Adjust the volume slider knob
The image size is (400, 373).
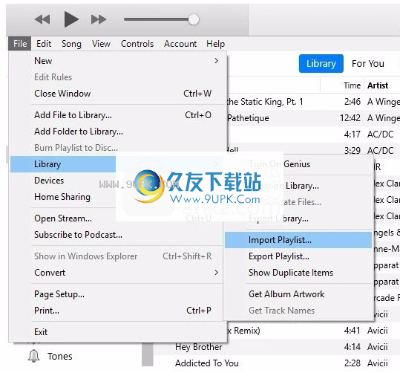point(194,19)
